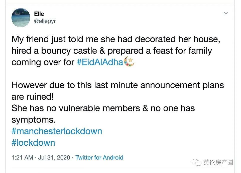Open the Elle display name profile
This screenshot has height=173, width=241.
pyautogui.click(x=39, y=14)
